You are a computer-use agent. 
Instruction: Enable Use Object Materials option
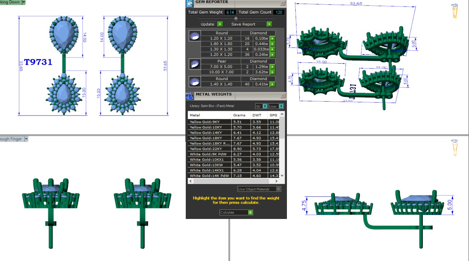(278, 189)
